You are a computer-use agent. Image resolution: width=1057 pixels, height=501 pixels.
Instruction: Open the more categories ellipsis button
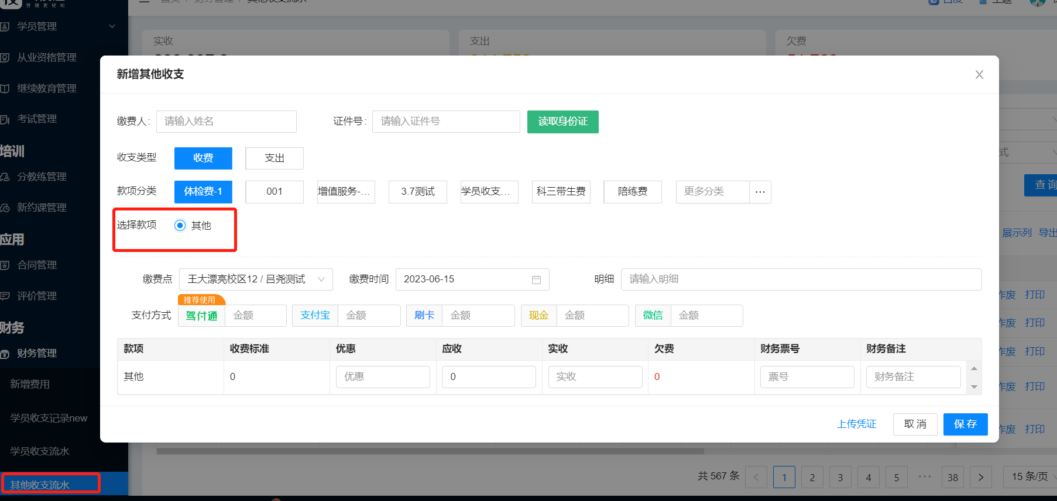tap(760, 192)
